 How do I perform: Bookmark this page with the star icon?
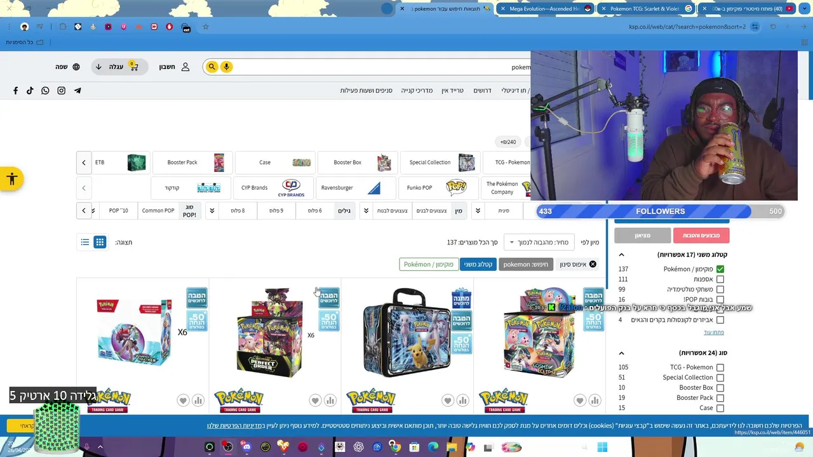(x=206, y=27)
